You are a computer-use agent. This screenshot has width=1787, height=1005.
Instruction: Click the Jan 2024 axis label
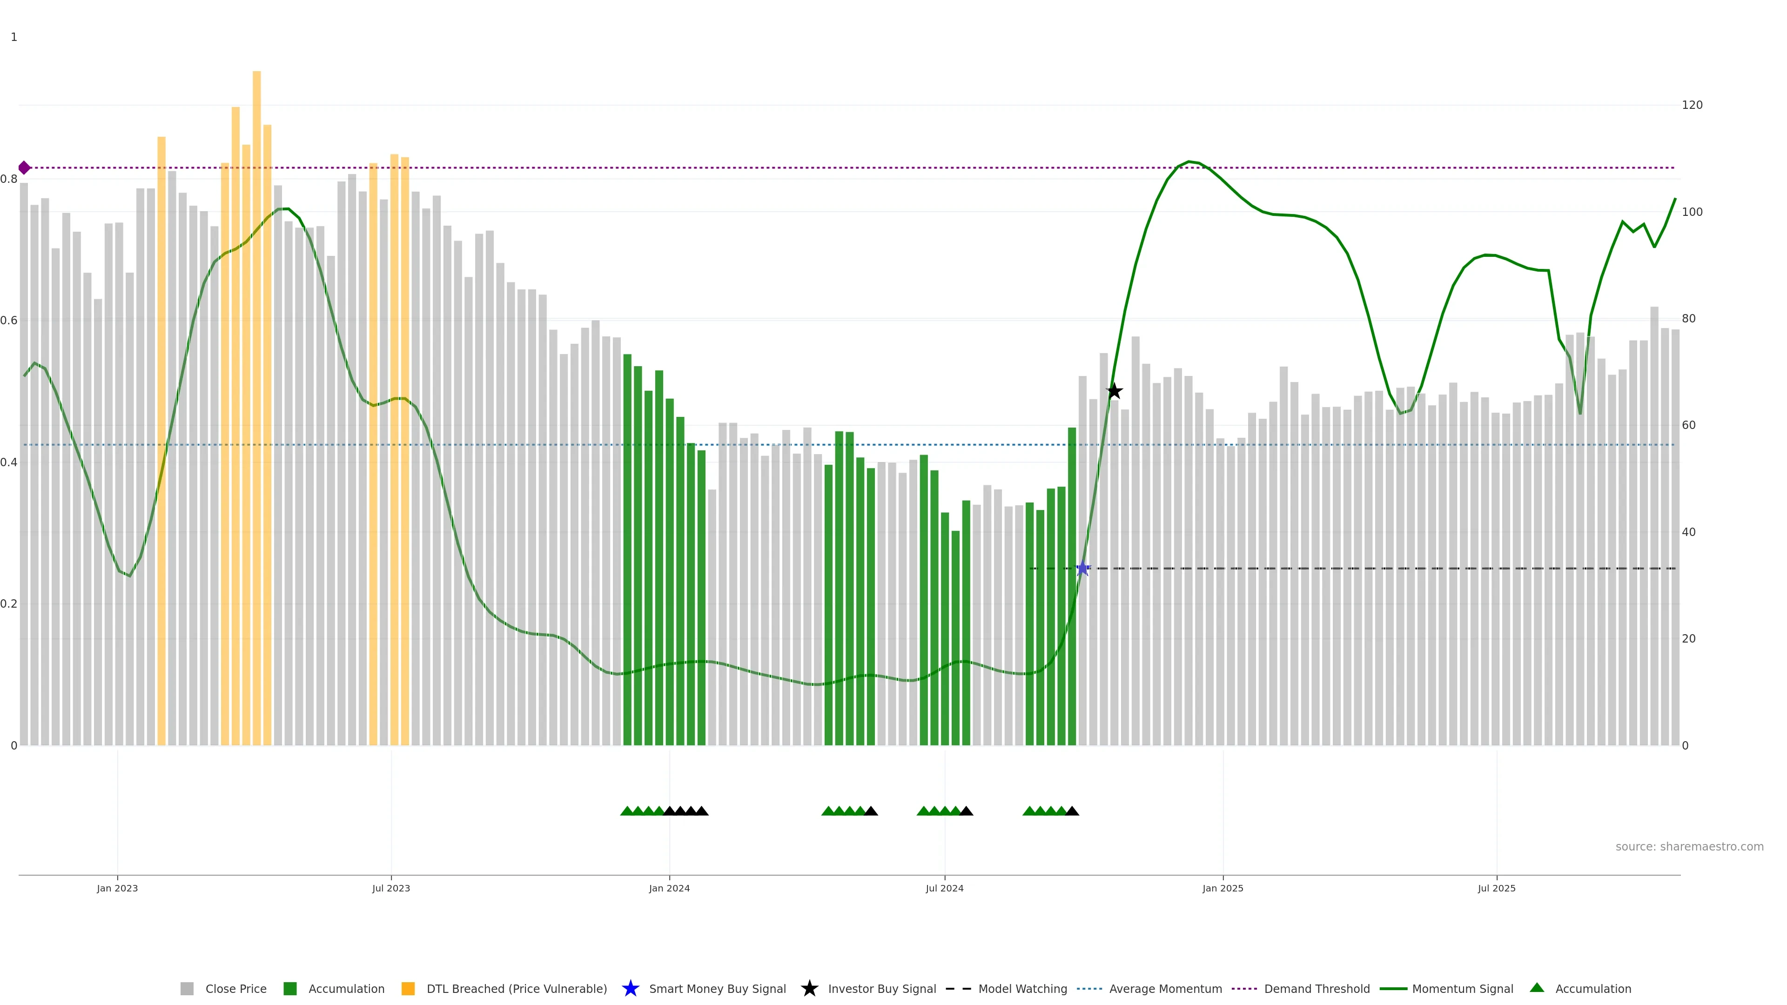[669, 888]
